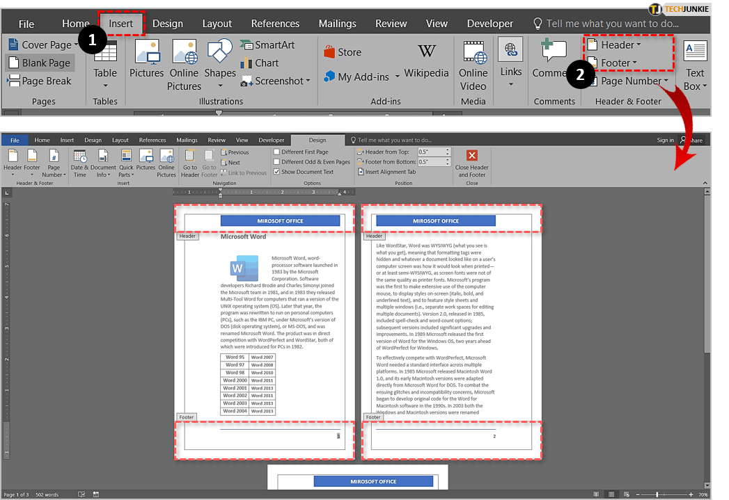The height and width of the screenshot is (500, 729).
Task: Adjust the zoom slider in status bar
Action: point(657,494)
